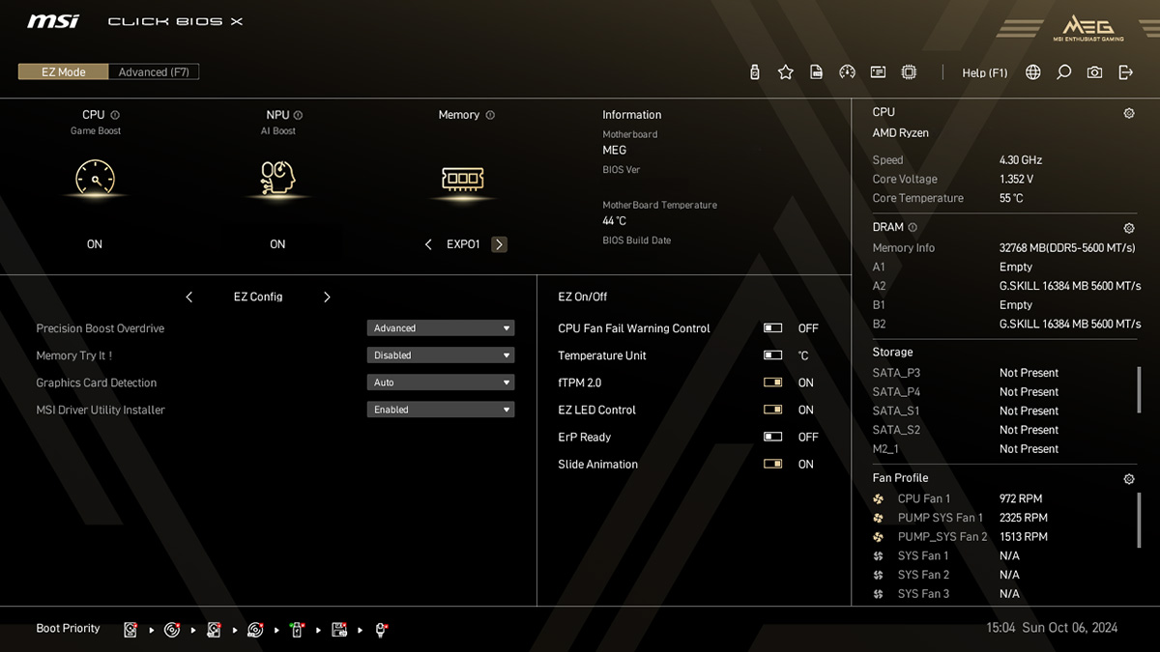The width and height of the screenshot is (1160, 652).
Task: Switch to Advanced mode tab
Action: tap(153, 71)
